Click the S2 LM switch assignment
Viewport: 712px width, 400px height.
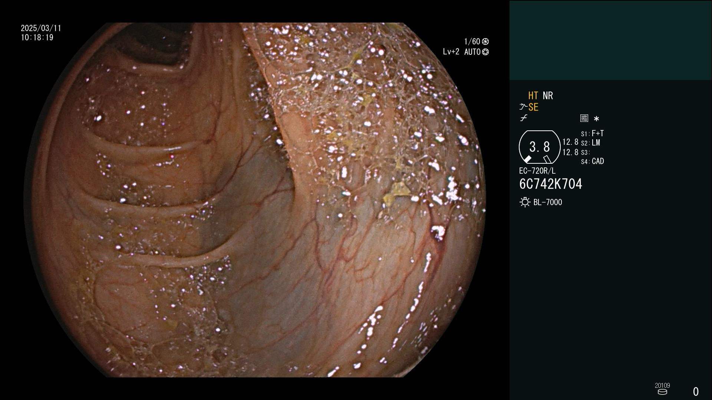(591, 143)
